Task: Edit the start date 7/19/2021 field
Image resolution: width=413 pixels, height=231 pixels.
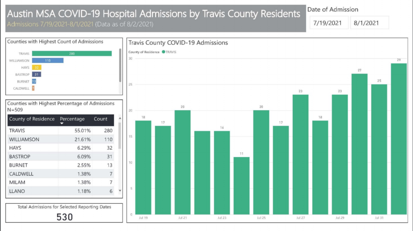Action: [x=328, y=23]
